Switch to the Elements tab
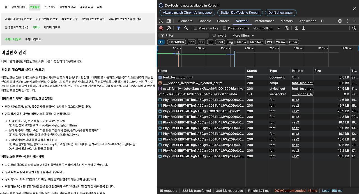 [x=185, y=21]
